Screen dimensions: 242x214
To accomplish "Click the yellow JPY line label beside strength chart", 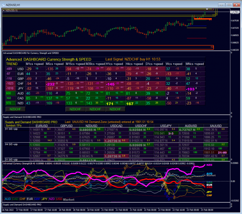I will (209, 192).
